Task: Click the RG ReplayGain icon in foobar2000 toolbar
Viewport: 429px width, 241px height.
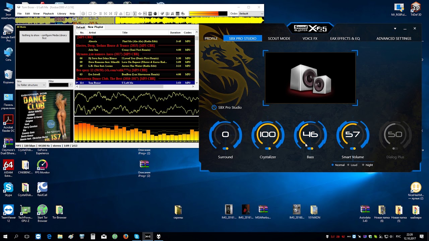Action: [x=145, y=14]
